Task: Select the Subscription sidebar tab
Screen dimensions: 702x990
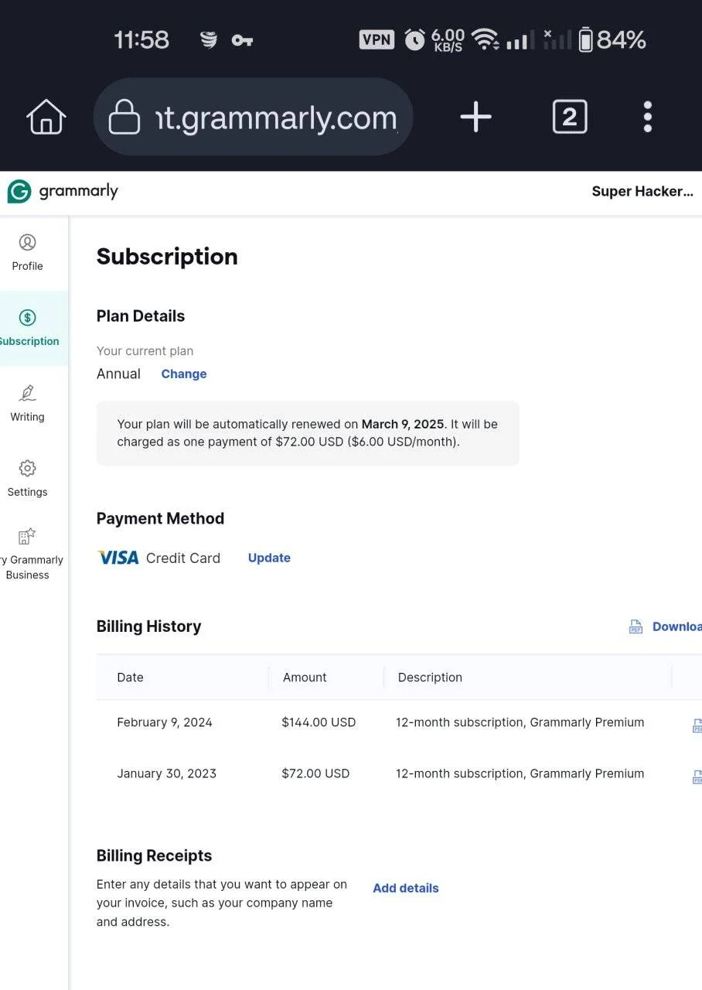Action: click(29, 328)
